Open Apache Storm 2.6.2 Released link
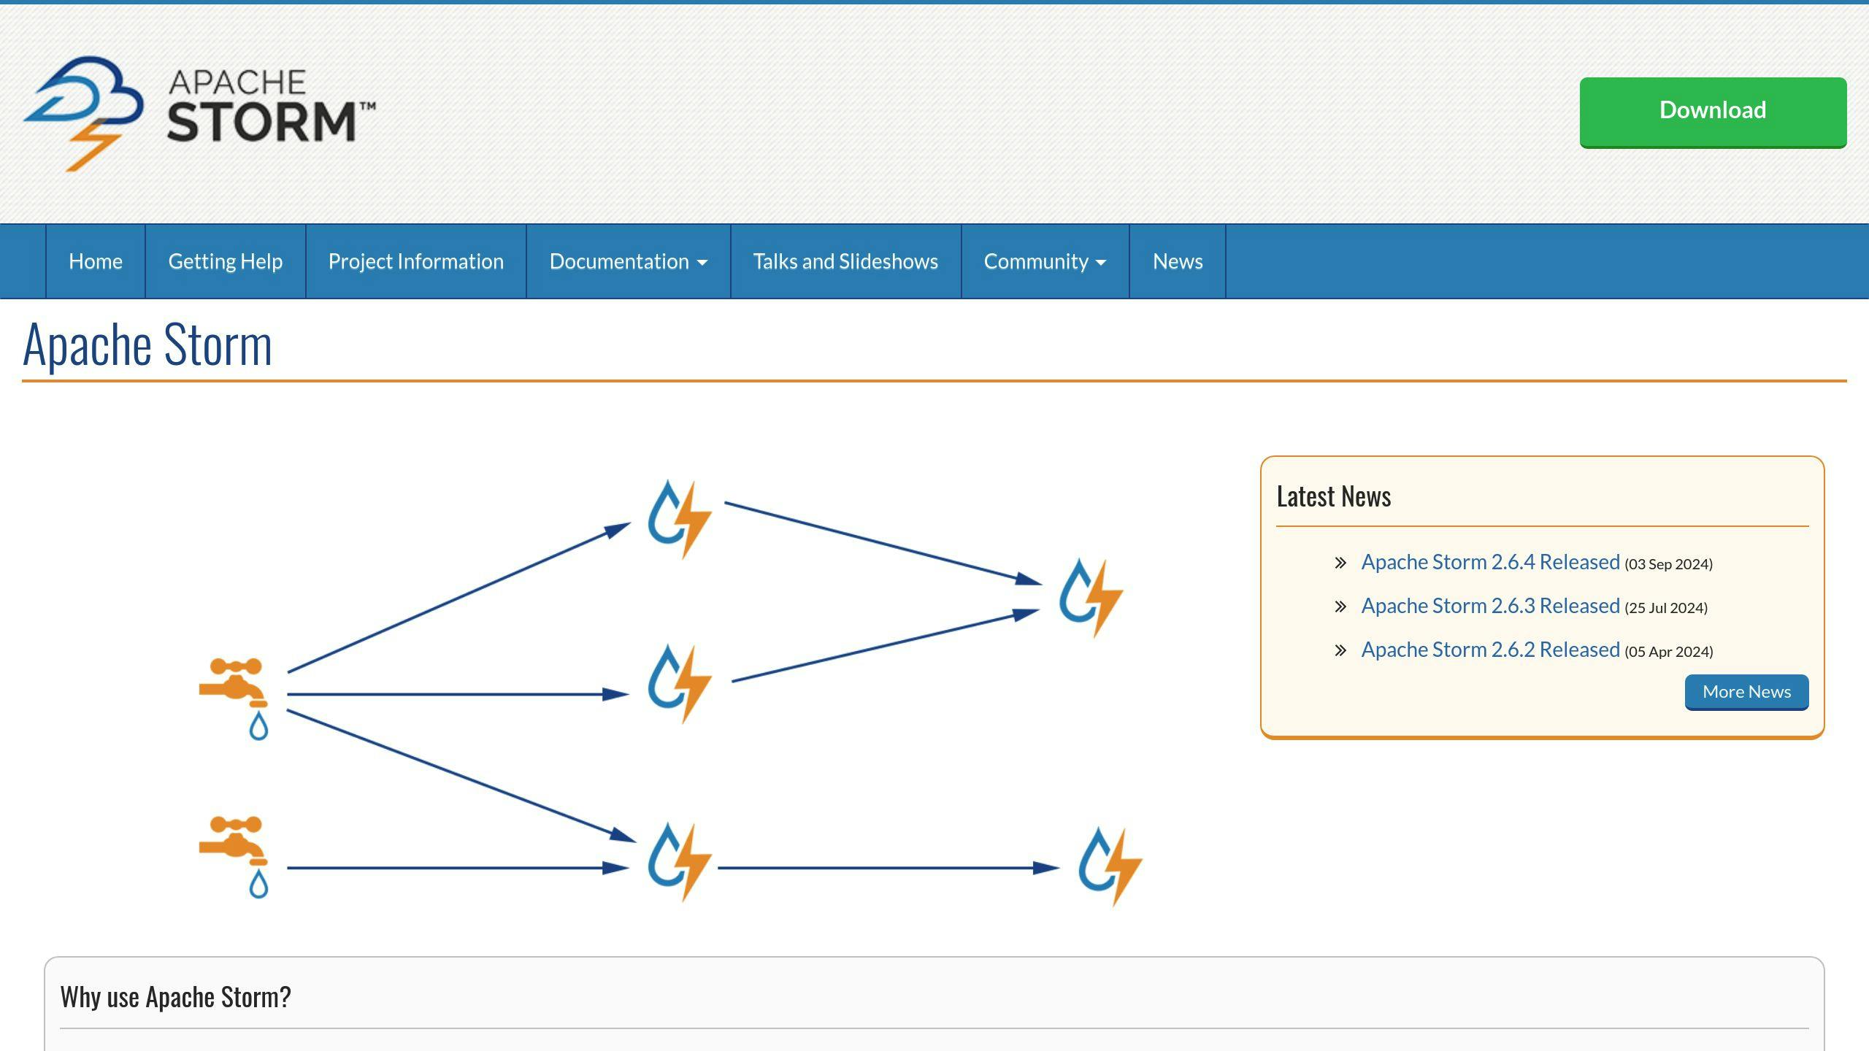This screenshot has width=1869, height=1051. (1490, 650)
